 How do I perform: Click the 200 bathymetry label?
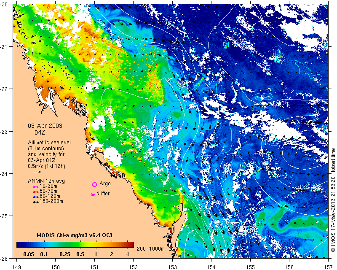point(141,248)
